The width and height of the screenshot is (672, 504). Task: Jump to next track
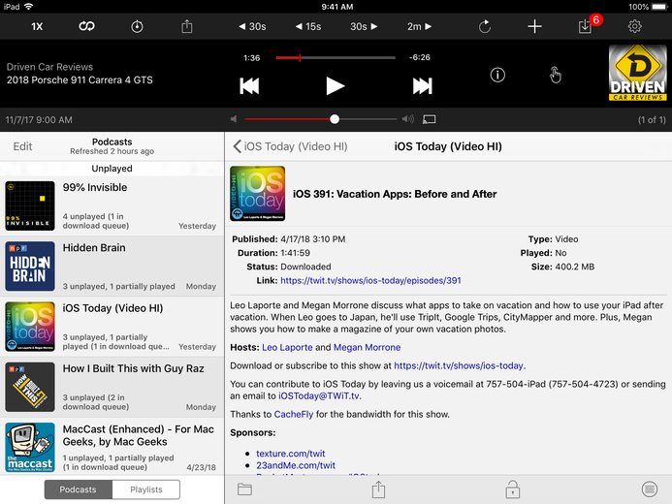(422, 86)
